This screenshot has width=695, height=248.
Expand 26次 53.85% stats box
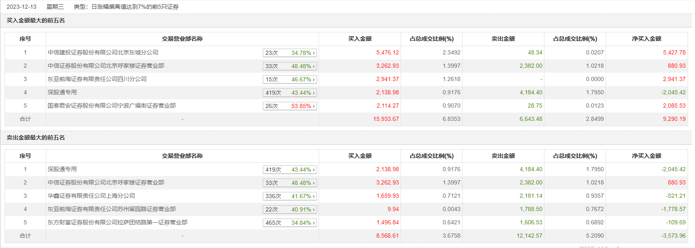290,106
